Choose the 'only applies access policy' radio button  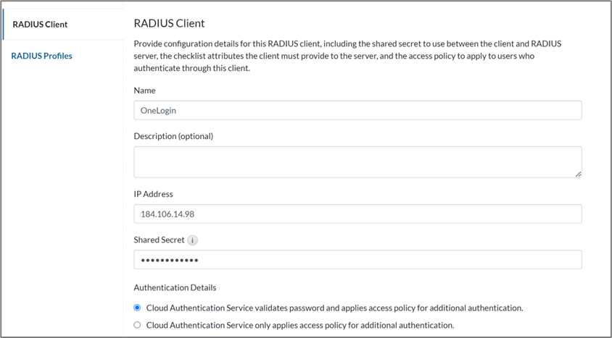[x=138, y=325]
